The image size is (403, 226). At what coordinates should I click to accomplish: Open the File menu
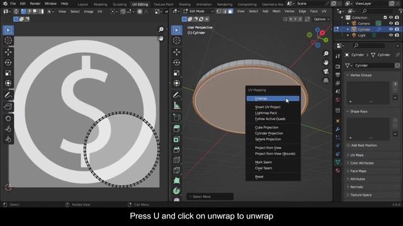(13, 4)
